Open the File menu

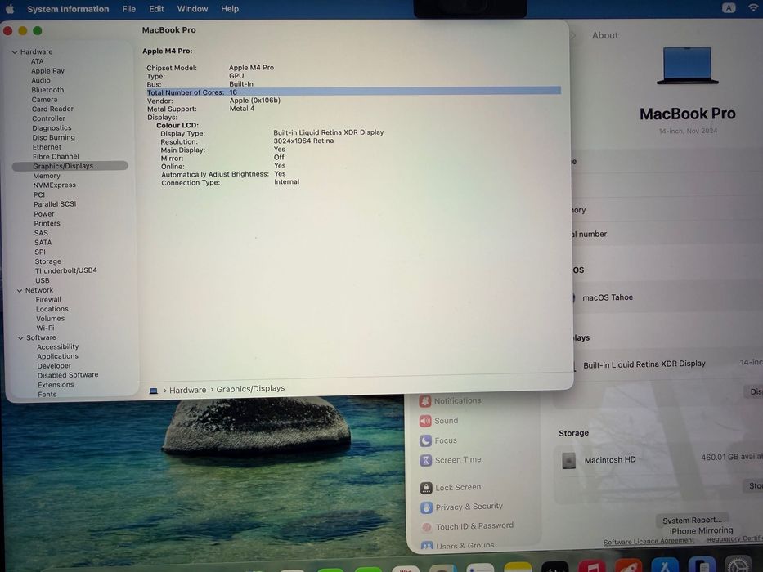pos(129,9)
